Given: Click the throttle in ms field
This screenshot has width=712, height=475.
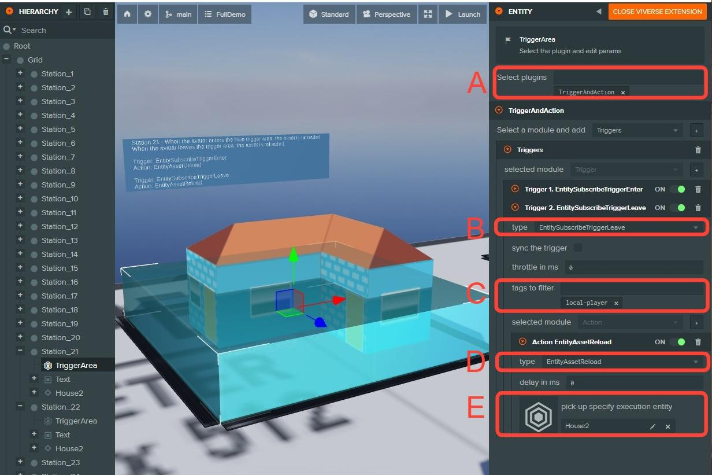Looking at the screenshot, I should click(633, 267).
